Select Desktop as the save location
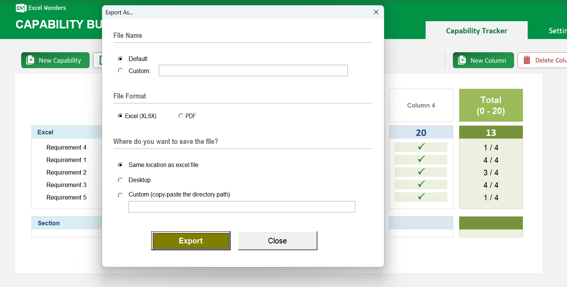This screenshot has width=567, height=287. [x=120, y=180]
